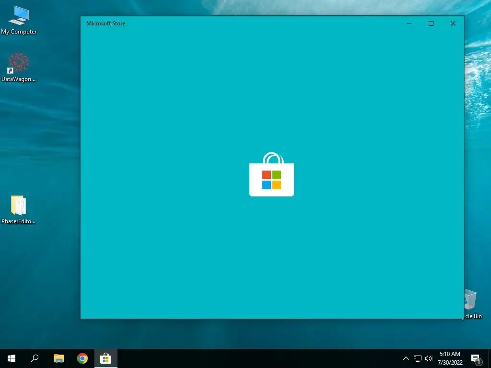Open the Windows Start menu
Screen dimensions: 491x368
tap(12, 358)
